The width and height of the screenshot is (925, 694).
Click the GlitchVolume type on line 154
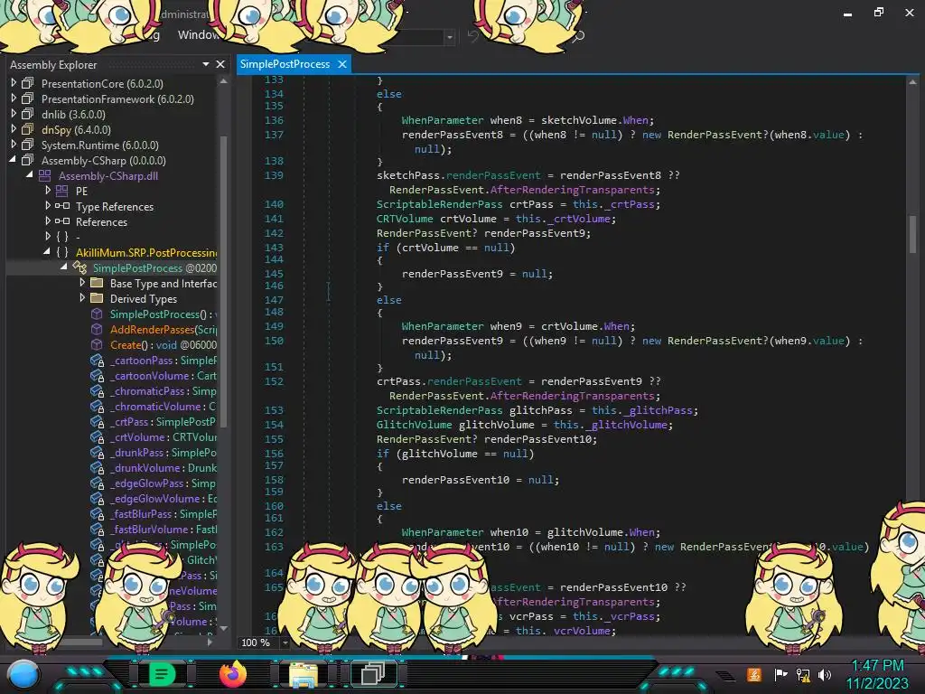(414, 425)
